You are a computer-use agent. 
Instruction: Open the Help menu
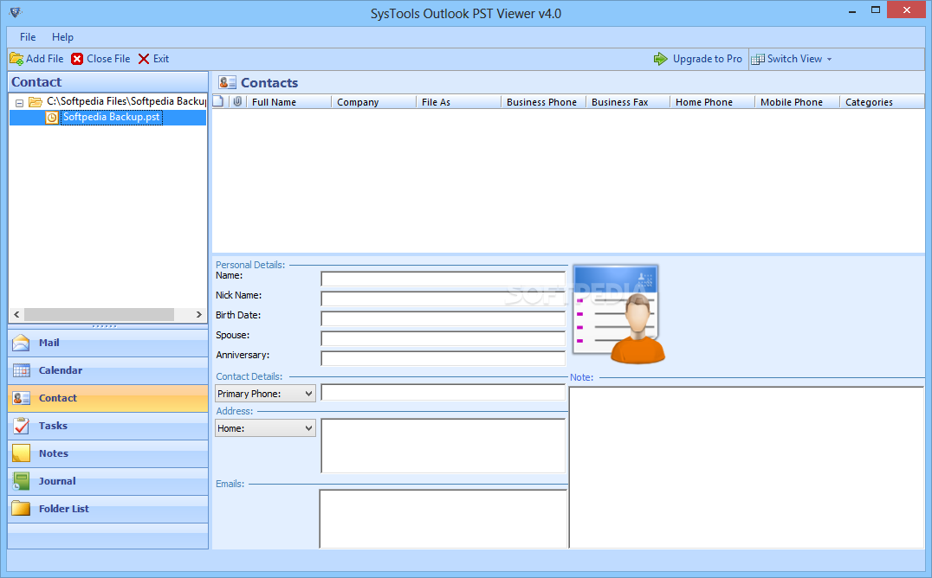point(62,37)
